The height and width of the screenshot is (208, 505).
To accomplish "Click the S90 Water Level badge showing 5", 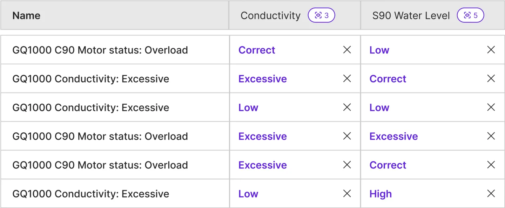I will (470, 15).
